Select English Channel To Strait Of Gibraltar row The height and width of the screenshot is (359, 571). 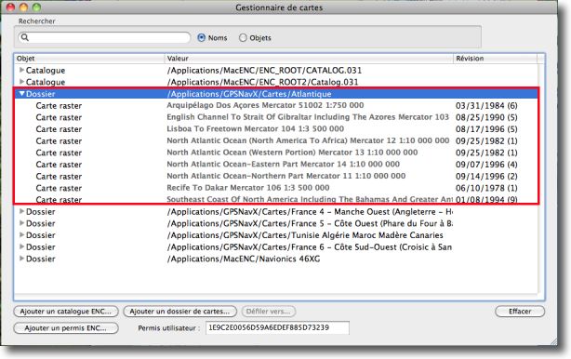tap(276, 117)
